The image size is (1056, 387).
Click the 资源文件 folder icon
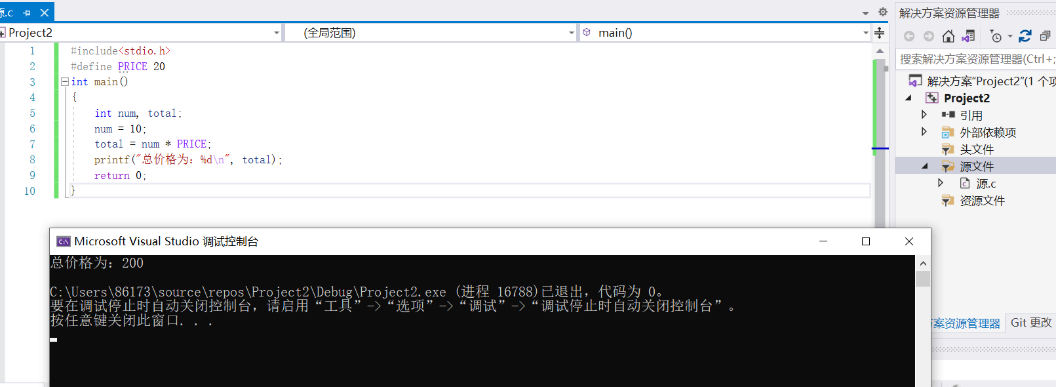pyautogui.click(x=948, y=201)
